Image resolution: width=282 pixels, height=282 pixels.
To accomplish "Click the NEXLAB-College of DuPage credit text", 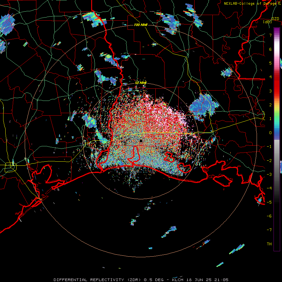I will [251, 3].
